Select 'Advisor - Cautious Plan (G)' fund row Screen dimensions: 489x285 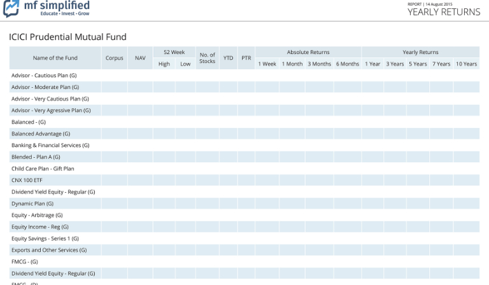[244, 75]
